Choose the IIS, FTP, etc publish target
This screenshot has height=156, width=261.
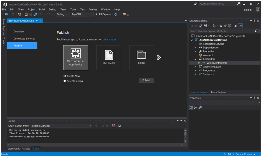(109, 57)
